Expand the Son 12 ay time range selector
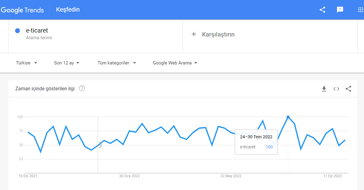 coord(66,63)
